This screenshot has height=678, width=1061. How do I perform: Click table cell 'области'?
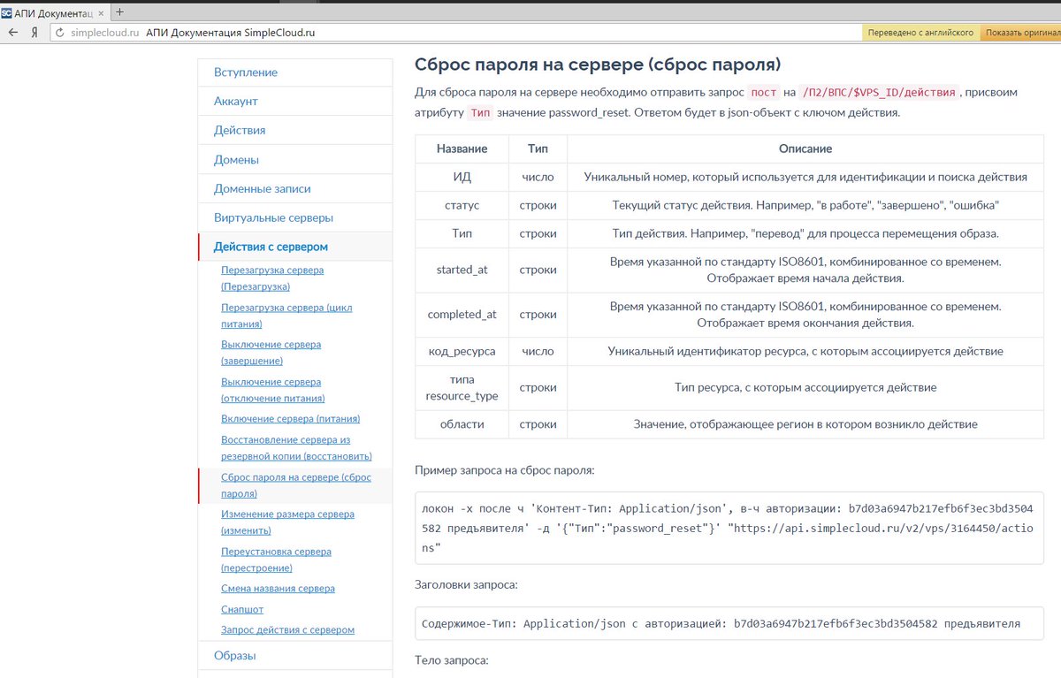click(x=462, y=424)
